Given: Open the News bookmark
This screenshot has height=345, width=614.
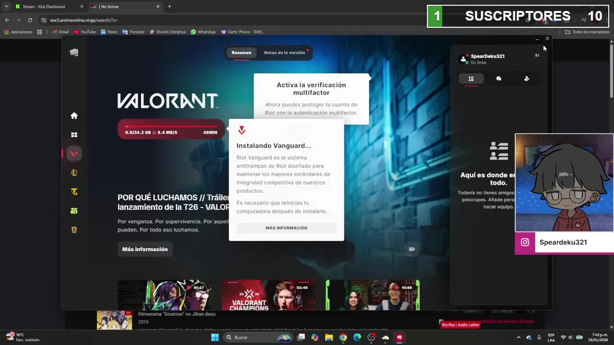Looking at the screenshot, I should click(109, 32).
